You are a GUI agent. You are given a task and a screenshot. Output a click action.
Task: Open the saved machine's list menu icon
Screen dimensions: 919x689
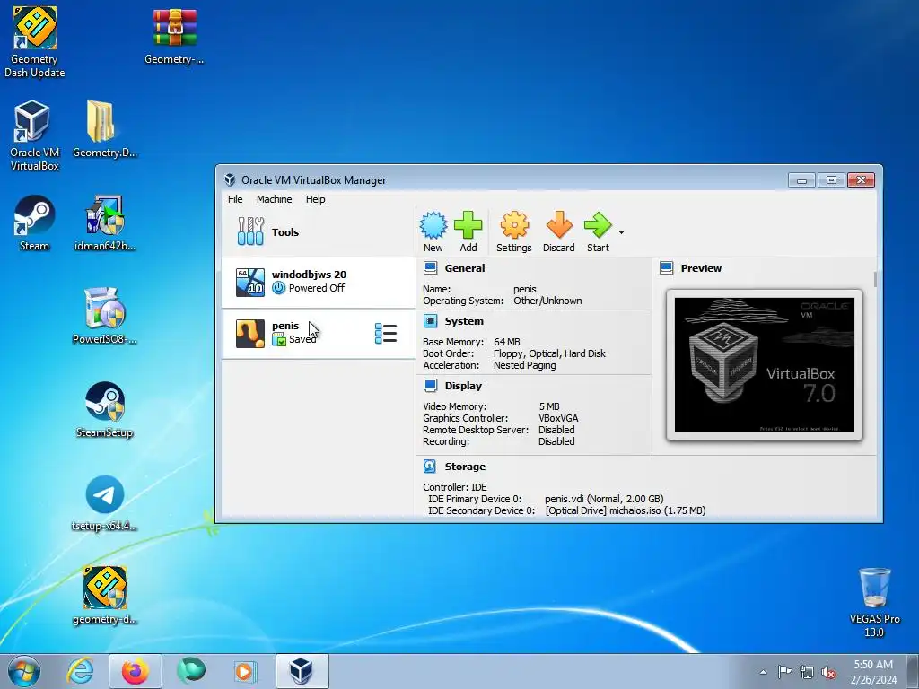coord(386,334)
